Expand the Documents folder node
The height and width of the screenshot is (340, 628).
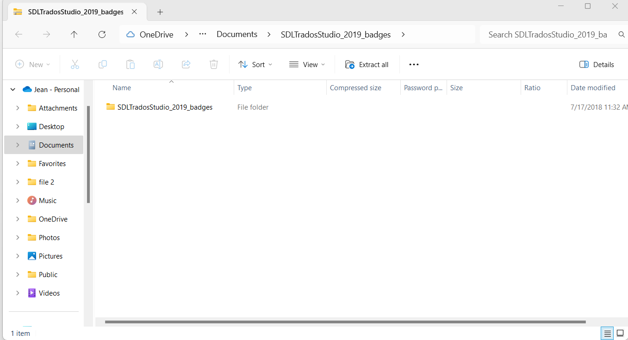pyautogui.click(x=18, y=145)
